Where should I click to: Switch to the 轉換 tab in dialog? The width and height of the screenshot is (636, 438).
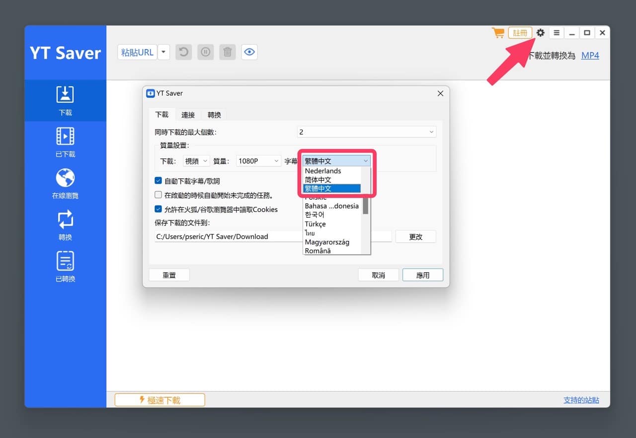[214, 115]
